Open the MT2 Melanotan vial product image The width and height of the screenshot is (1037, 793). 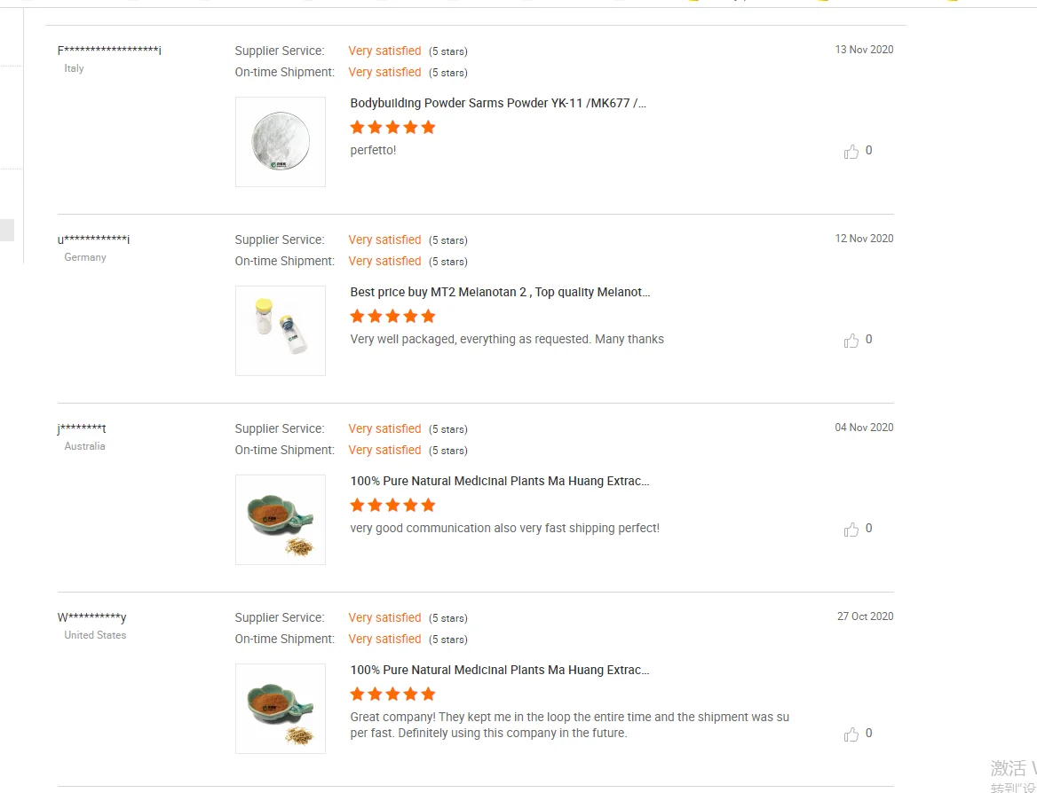pyautogui.click(x=281, y=331)
